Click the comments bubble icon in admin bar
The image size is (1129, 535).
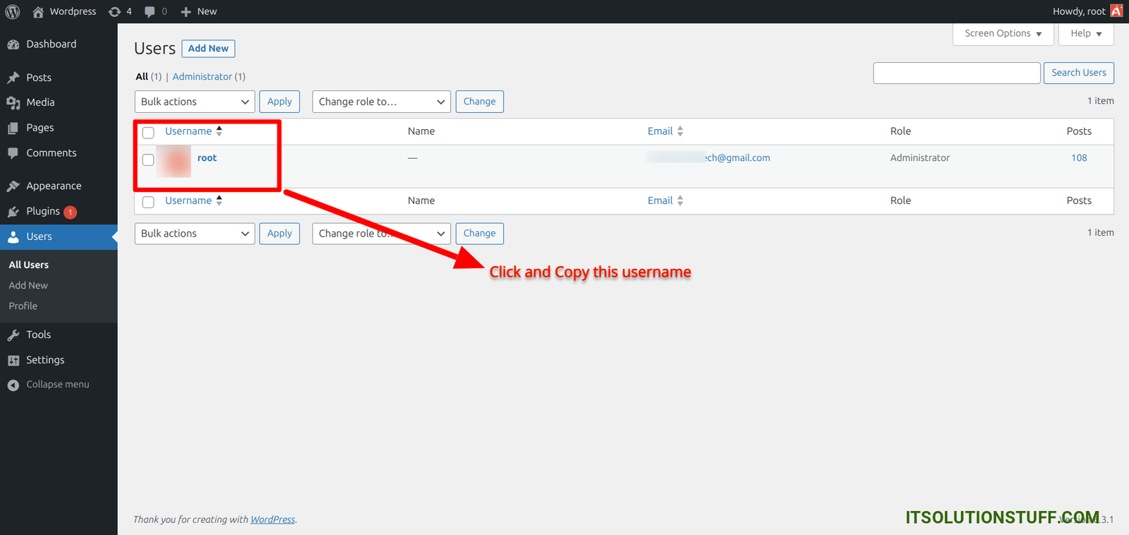pyautogui.click(x=150, y=11)
